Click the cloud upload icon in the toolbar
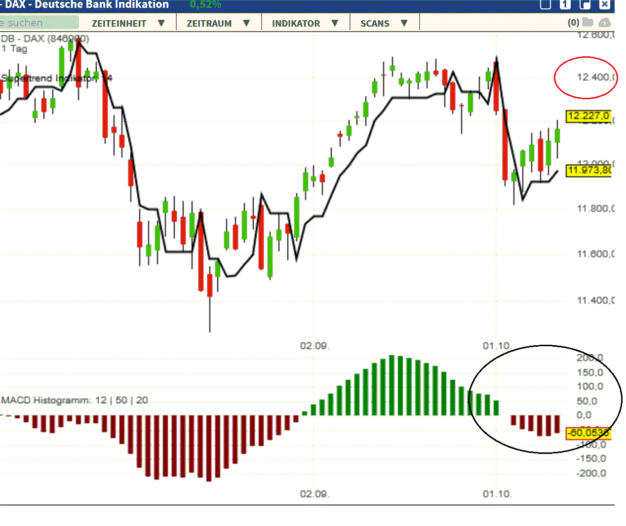The height and width of the screenshot is (526, 626). pyautogui.click(x=605, y=22)
